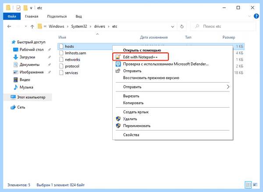Switch to the Поделиться ribbon tab
The height and width of the screenshot is (192, 263).
[x=57, y=16]
